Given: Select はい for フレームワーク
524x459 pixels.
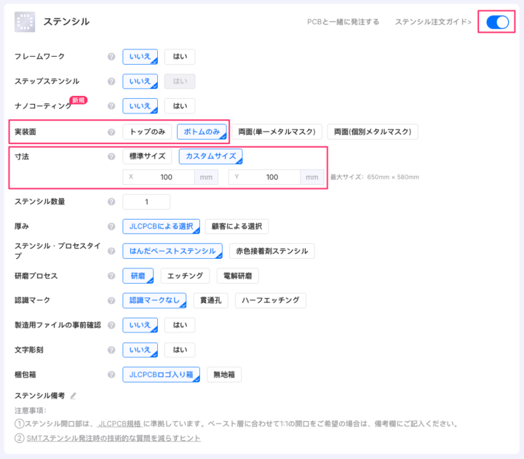Looking at the screenshot, I should 179,57.
